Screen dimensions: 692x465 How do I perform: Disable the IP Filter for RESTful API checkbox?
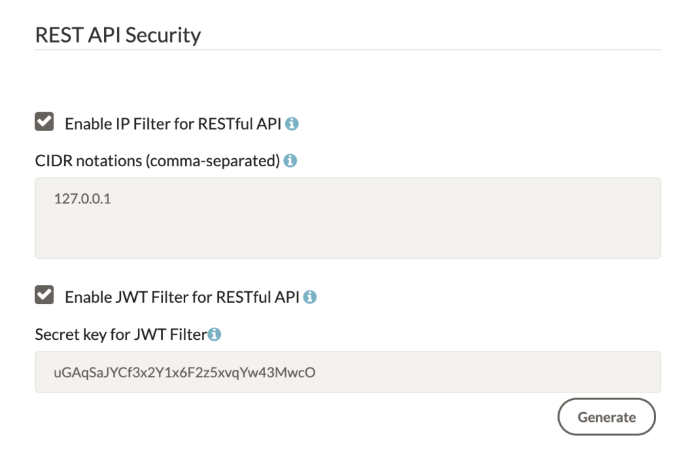(x=44, y=122)
